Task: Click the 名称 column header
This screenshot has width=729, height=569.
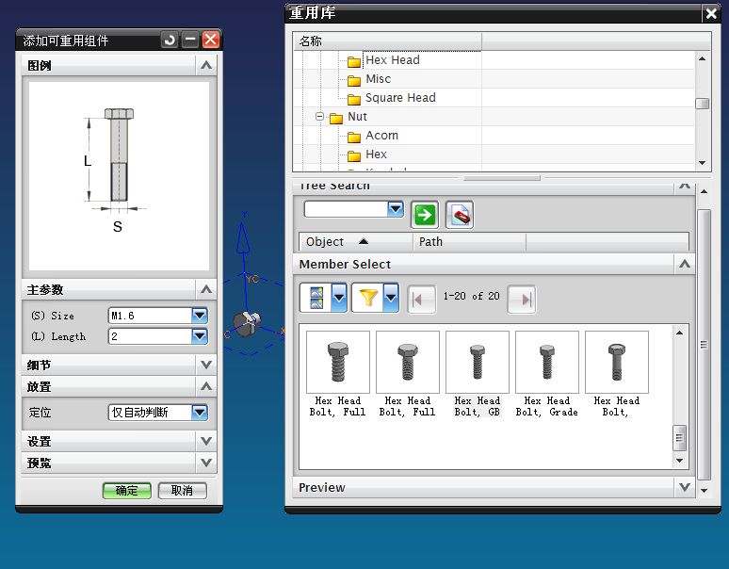Action: pyautogui.click(x=387, y=41)
